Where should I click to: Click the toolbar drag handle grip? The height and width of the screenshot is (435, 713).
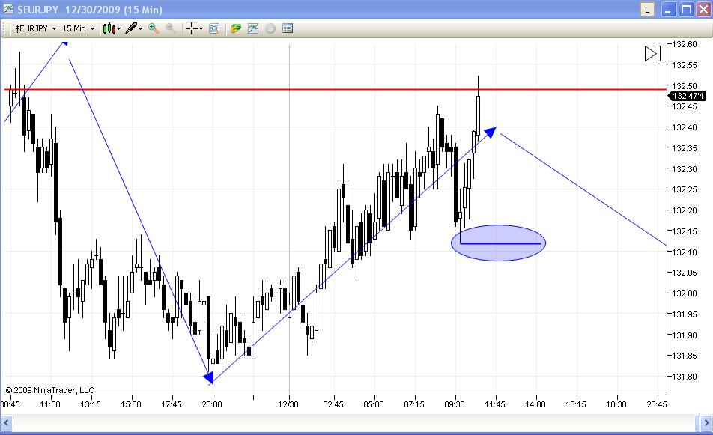click(x=5, y=28)
